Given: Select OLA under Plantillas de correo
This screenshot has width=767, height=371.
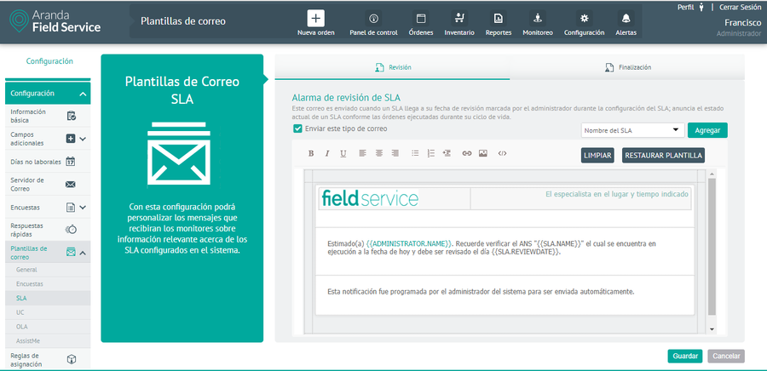Looking at the screenshot, I should (22, 327).
